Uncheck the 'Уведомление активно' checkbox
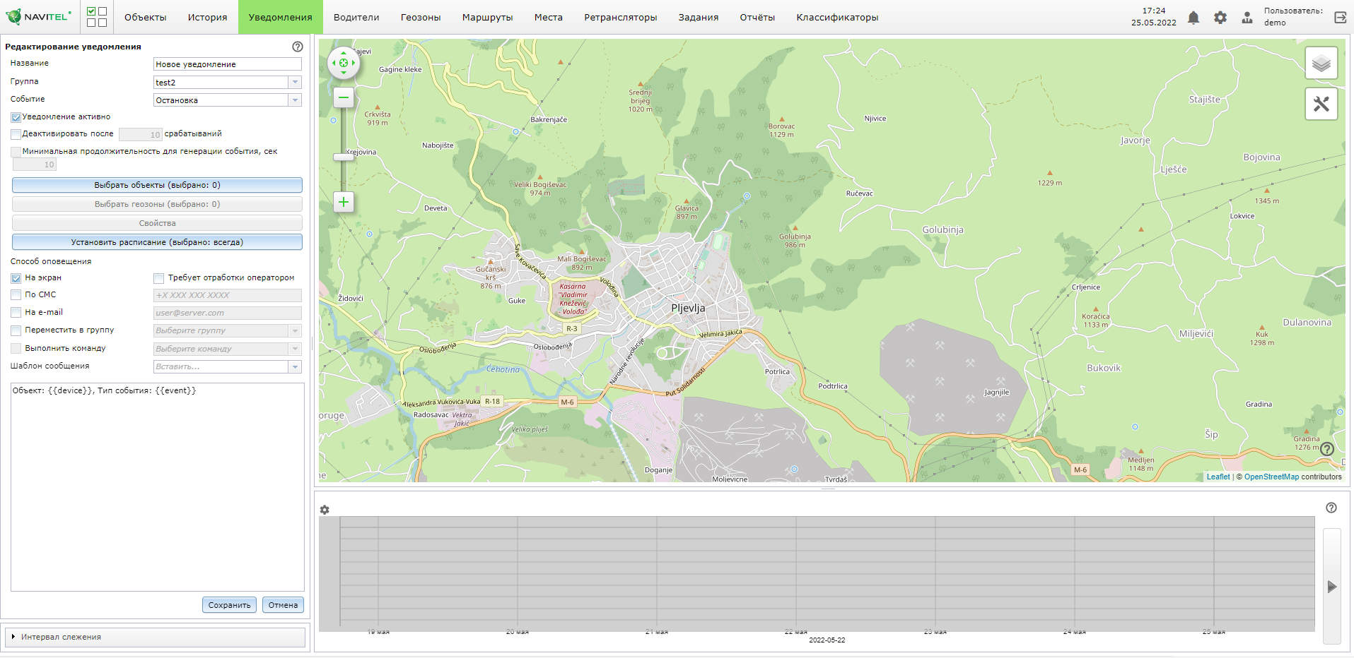Viewport: 1354px width, 658px height. pyautogui.click(x=16, y=117)
